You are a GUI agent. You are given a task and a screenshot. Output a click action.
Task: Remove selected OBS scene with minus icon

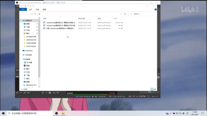tap(20, 93)
